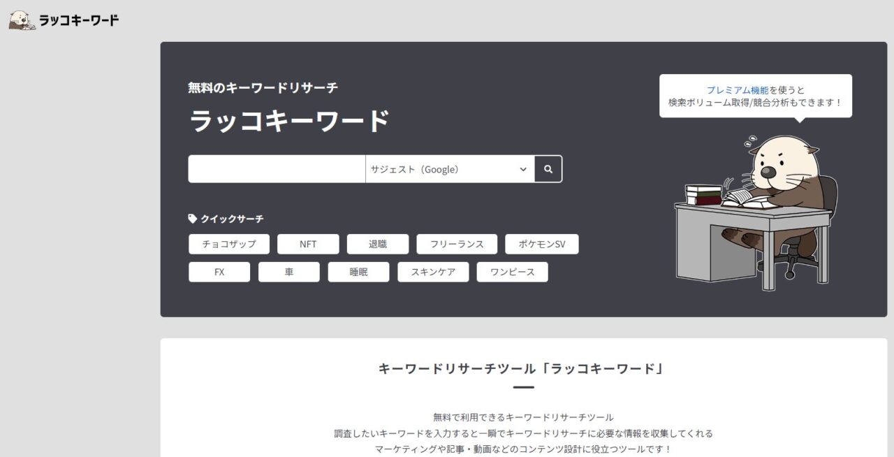
Task: Click the 無料で利用できるキーワードリサーチツール text line
Action: [523, 417]
